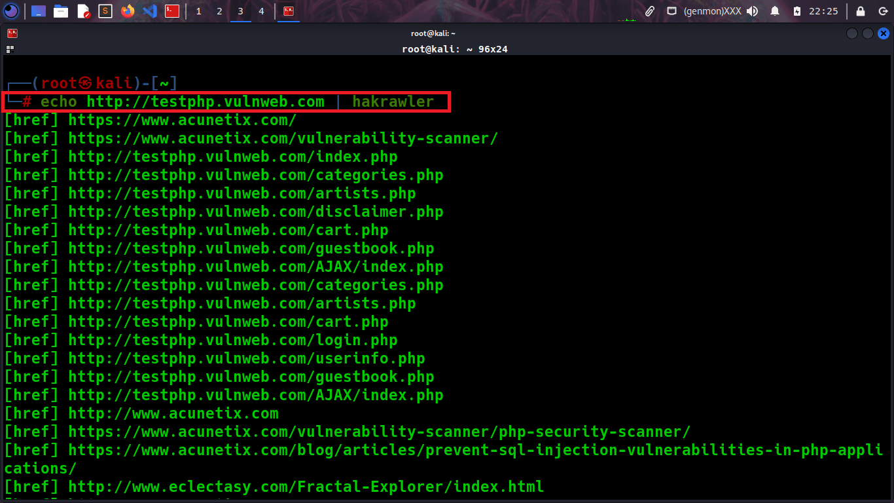
Task: Click the 'php-security-scanner/' URL line
Action: 348,432
